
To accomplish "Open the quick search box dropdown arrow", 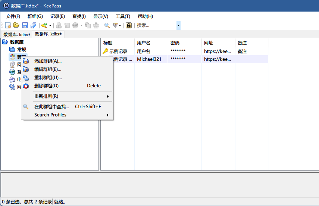I will click(178, 25).
